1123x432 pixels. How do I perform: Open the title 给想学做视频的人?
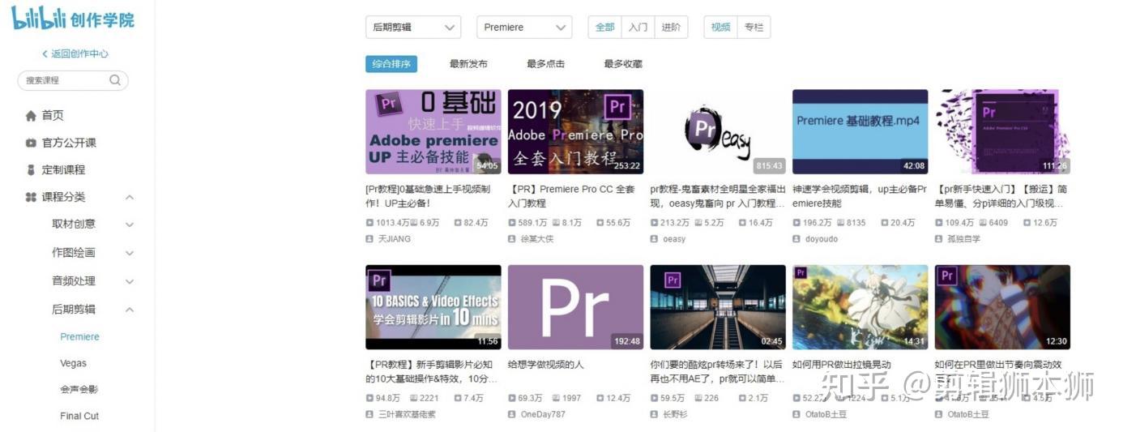[545, 365]
